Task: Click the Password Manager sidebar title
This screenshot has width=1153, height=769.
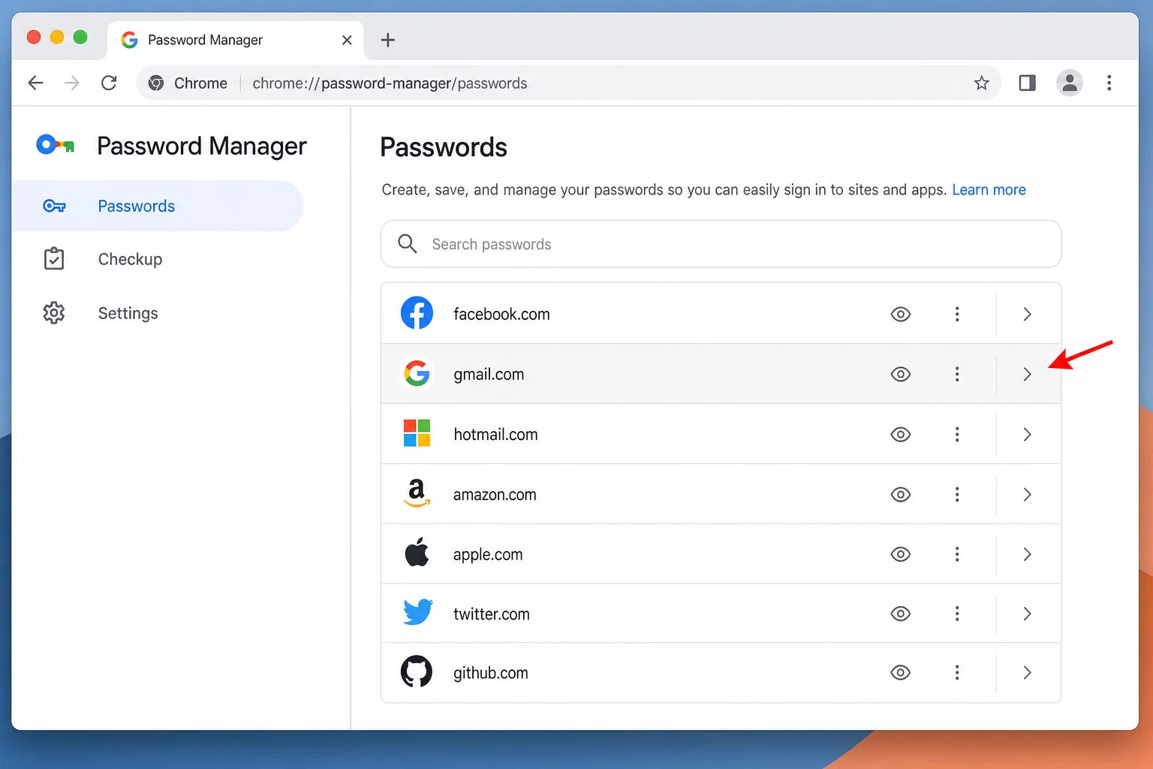Action: pyautogui.click(x=202, y=146)
